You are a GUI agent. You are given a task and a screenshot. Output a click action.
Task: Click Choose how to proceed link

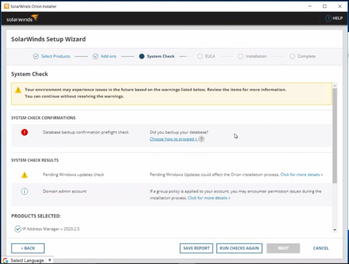coord(173,139)
